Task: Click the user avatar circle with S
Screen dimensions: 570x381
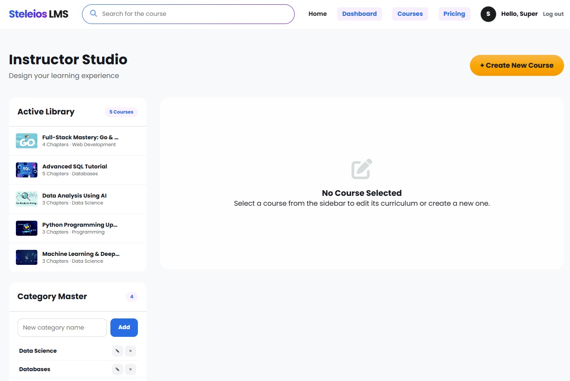Action: click(488, 14)
